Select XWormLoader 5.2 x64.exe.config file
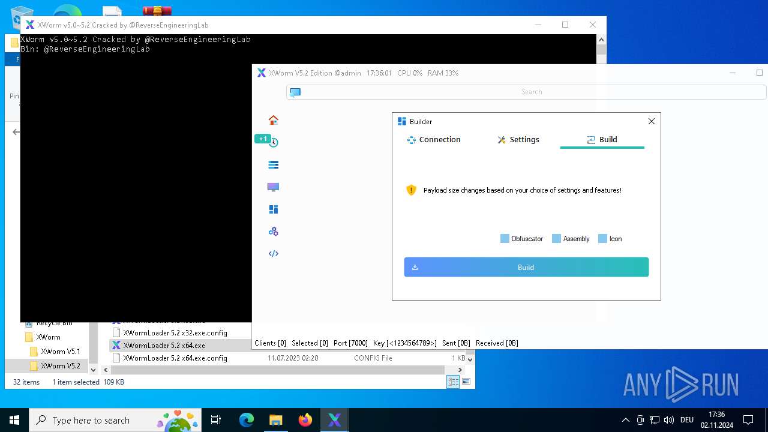The height and width of the screenshot is (432, 768). tap(175, 358)
